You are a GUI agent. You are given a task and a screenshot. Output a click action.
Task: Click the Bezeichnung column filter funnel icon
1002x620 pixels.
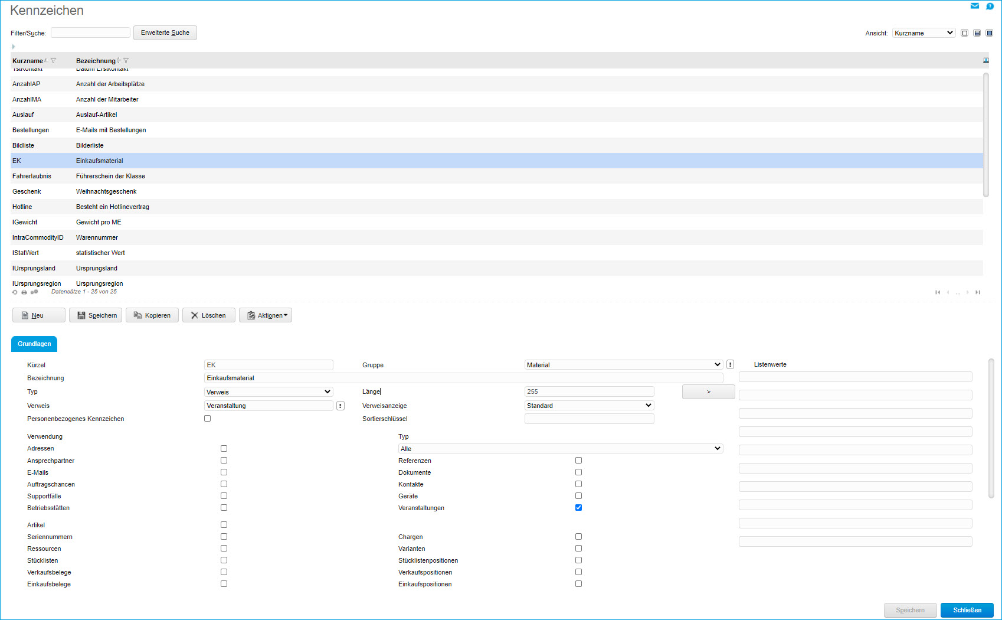point(126,61)
